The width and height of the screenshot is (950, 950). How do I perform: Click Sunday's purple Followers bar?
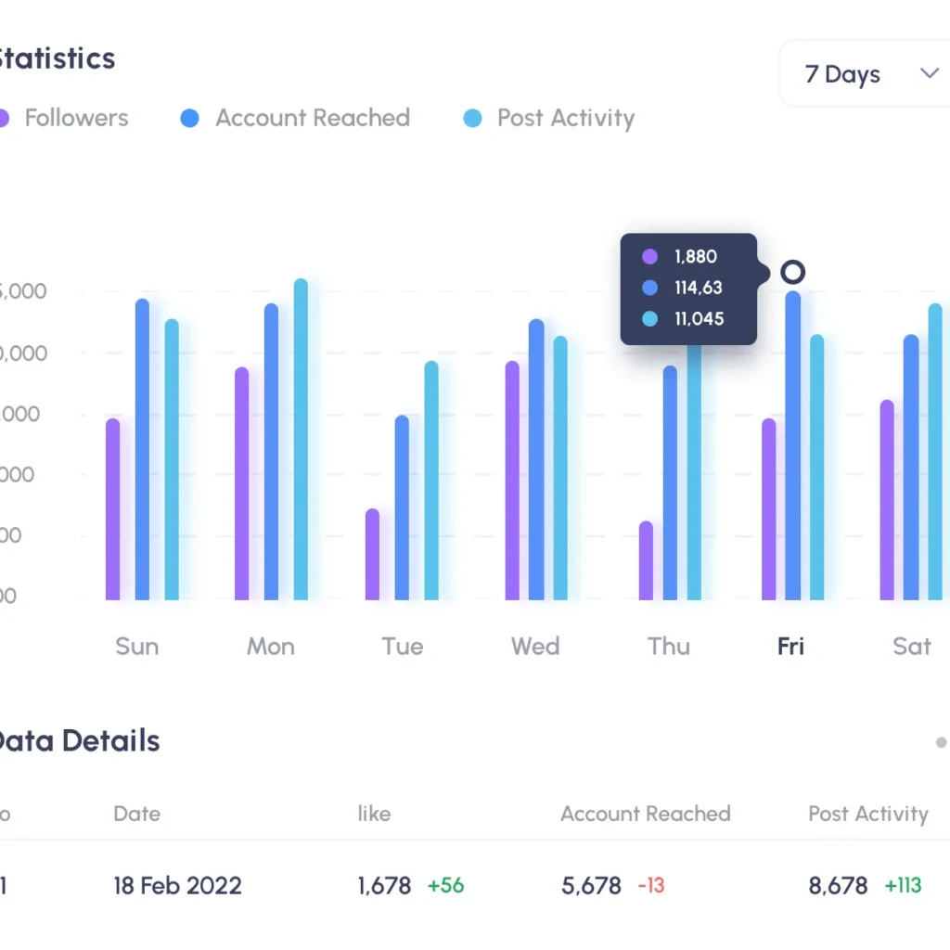click(x=113, y=510)
